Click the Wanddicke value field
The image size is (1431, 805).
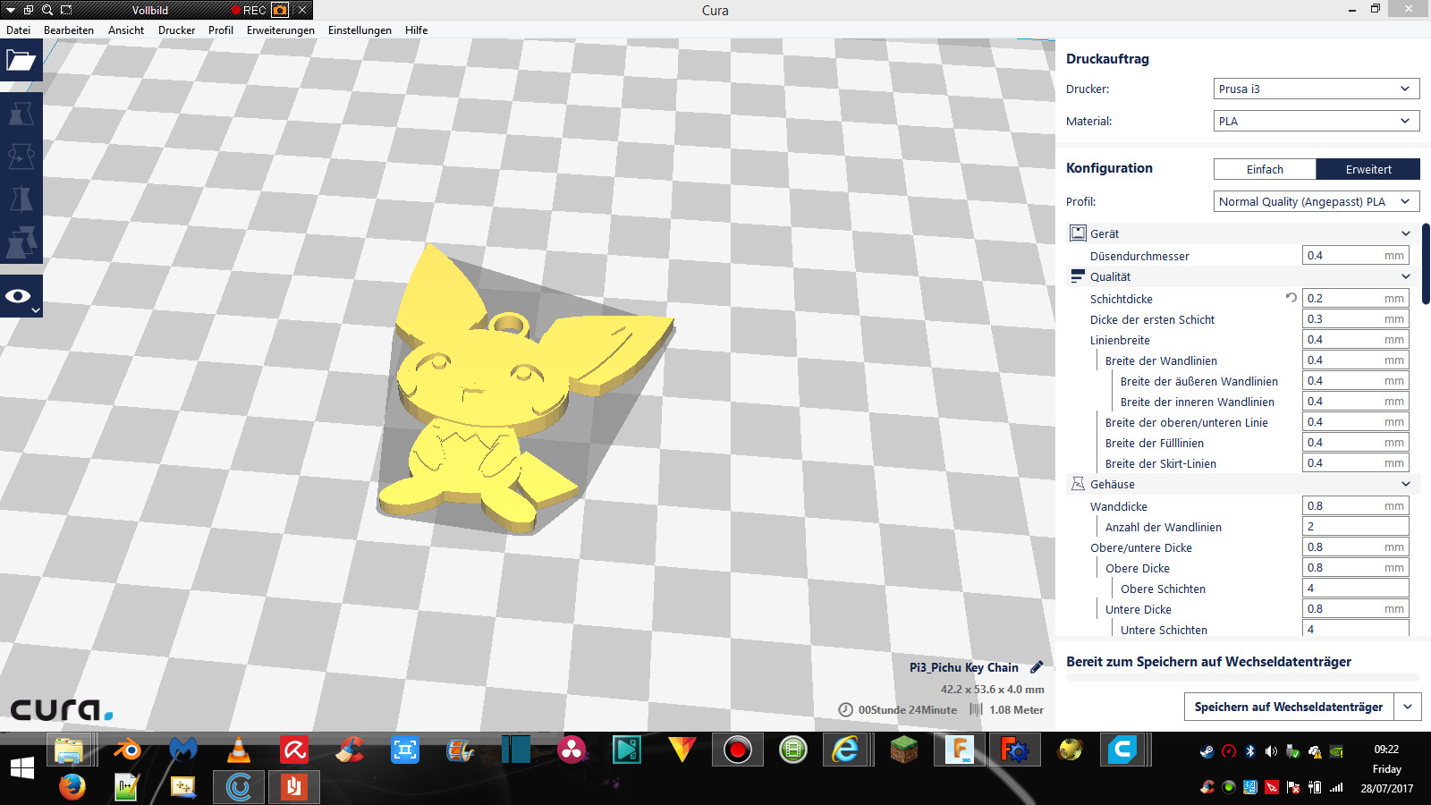point(1356,505)
